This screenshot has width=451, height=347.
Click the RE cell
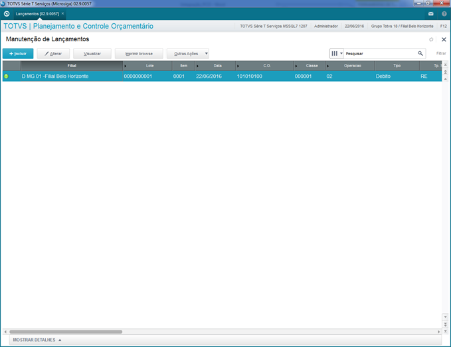(x=424, y=76)
